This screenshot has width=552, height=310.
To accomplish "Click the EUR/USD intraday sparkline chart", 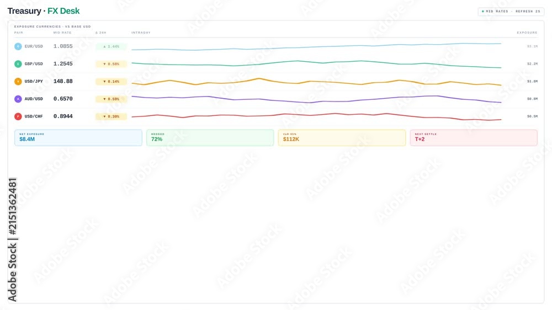I will [x=316, y=46].
